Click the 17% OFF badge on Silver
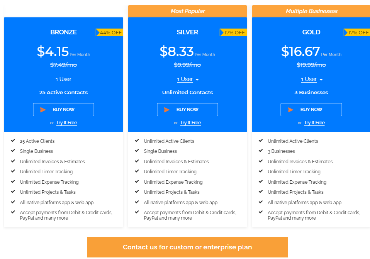Viewport: 370px width, 259px height. coord(233,32)
